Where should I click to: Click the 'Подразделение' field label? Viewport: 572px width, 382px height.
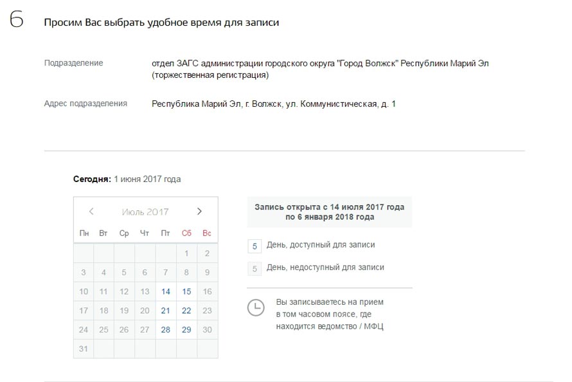pos(74,63)
